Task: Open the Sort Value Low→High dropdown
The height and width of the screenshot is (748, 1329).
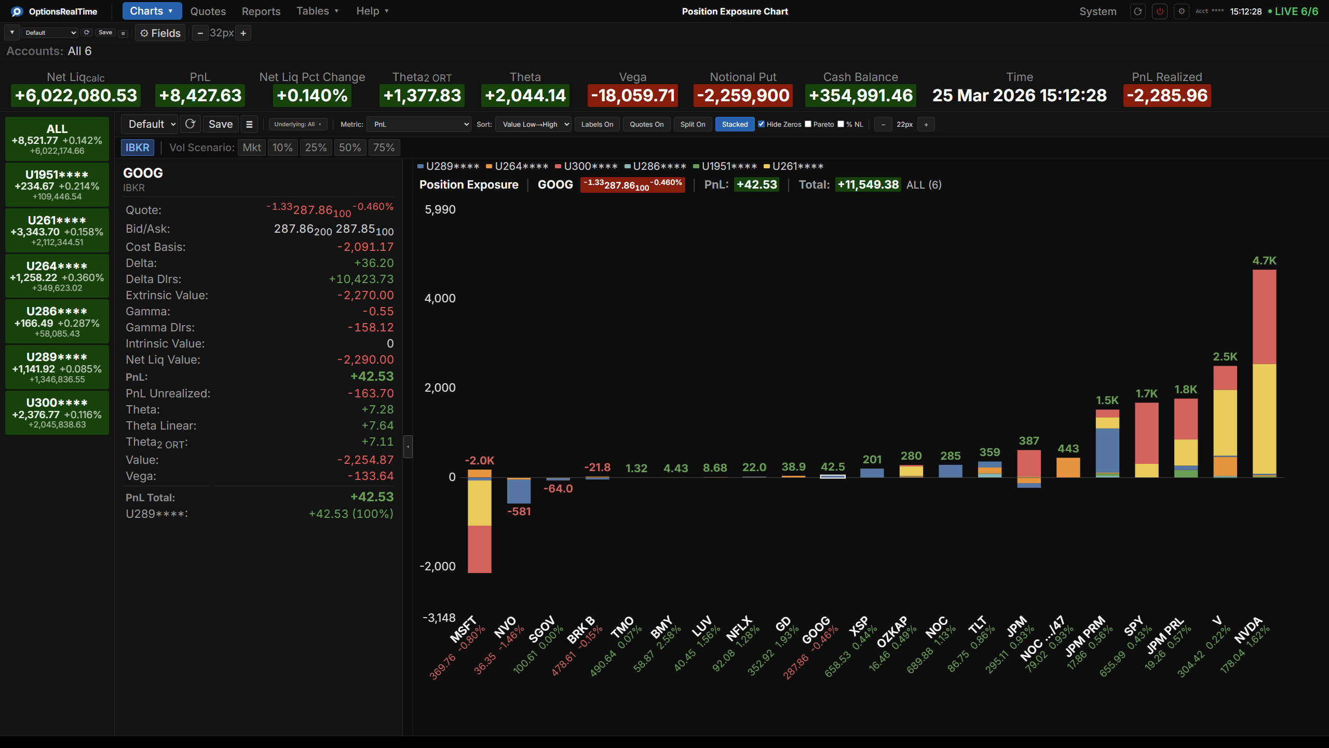Action: coord(533,124)
